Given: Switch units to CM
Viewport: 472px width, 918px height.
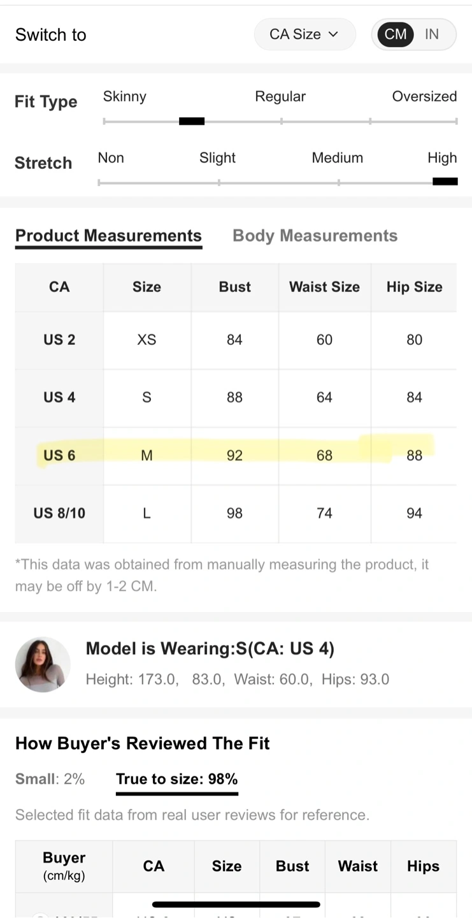Looking at the screenshot, I should (396, 34).
